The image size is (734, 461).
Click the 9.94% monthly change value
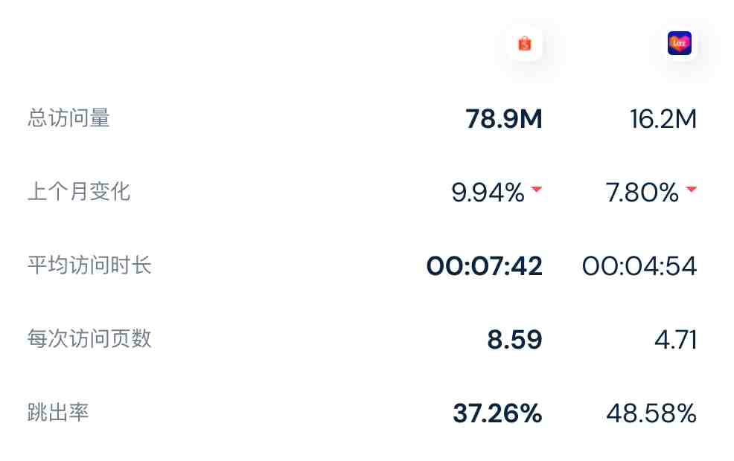(488, 193)
